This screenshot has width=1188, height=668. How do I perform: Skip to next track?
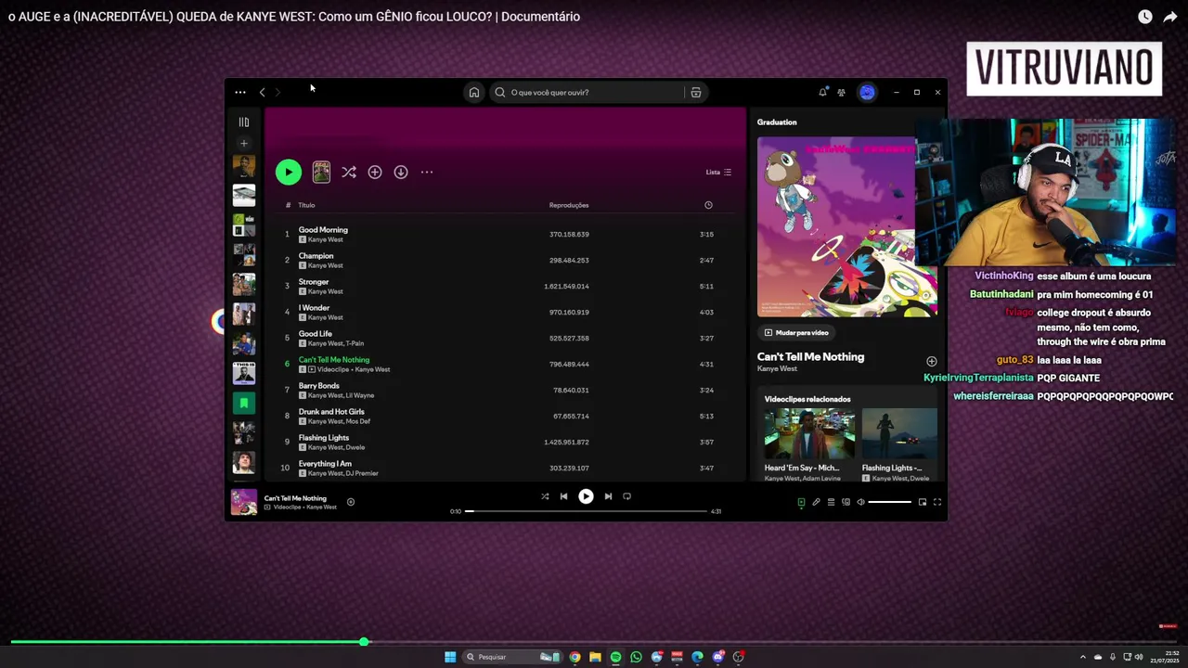[x=608, y=496]
